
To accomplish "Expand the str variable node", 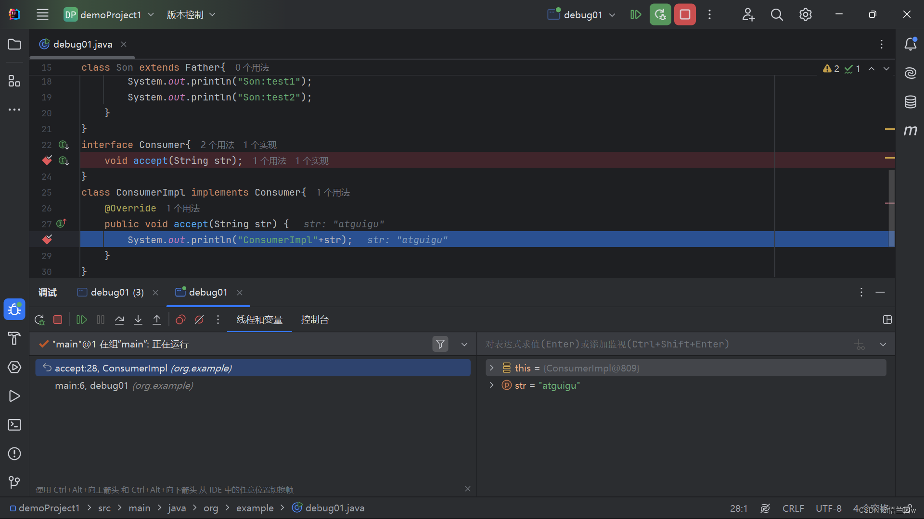I will tap(491, 385).
